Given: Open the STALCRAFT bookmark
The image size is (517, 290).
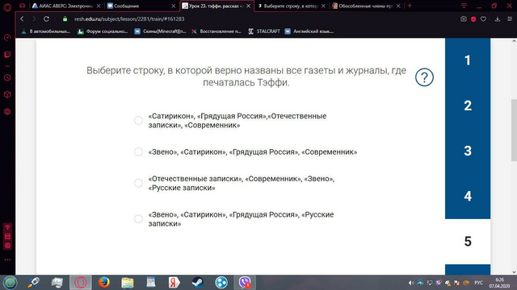Looking at the screenshot, I should tap(264, 31).
